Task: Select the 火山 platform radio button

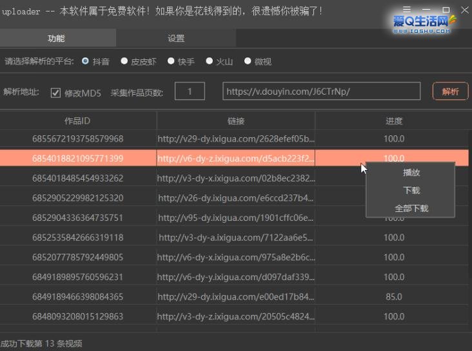Action: (x=209, y=61)
